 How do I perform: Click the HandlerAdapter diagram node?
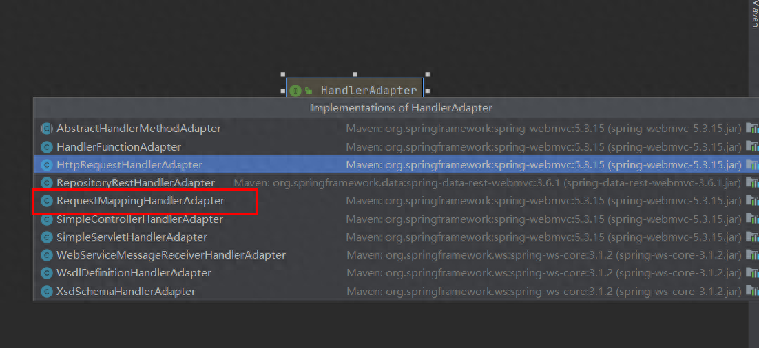click(x=355, y=90)
